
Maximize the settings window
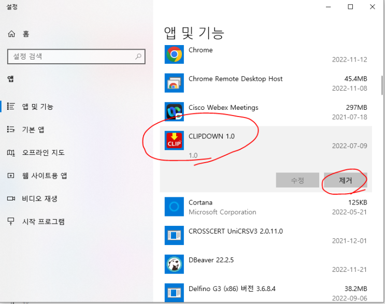pyautogui.click(x=350, y=7)
